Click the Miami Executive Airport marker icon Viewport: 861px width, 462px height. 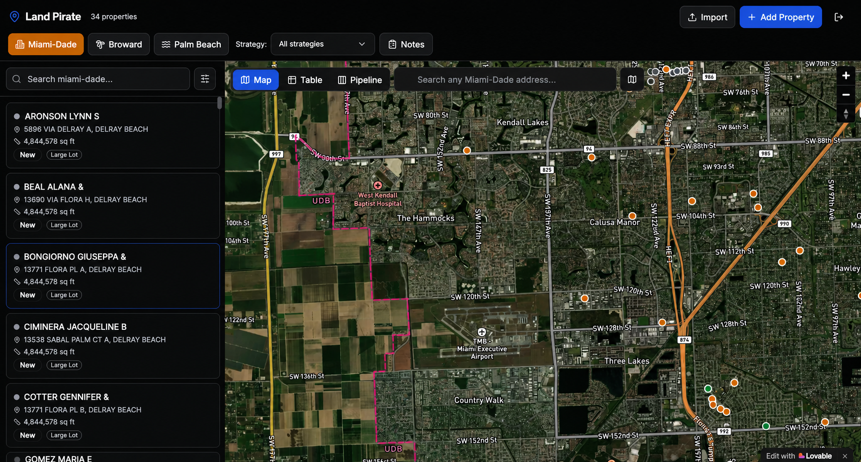coord(482,332)
